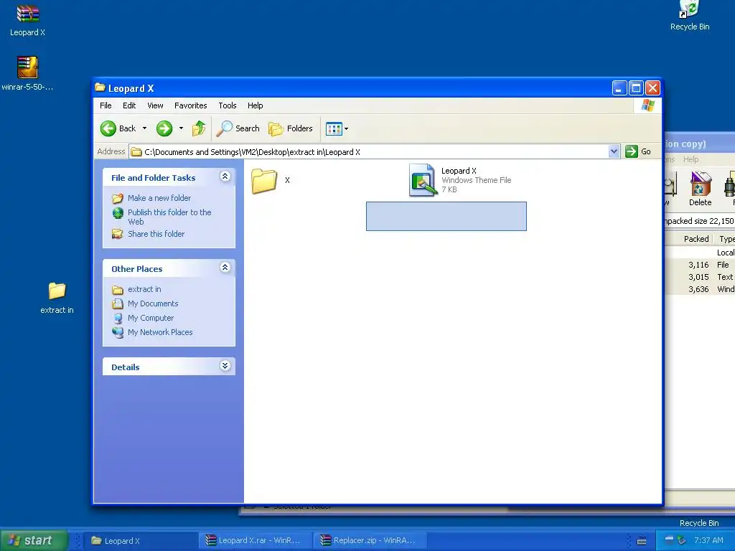Image resolution: width=735 pixels, height=551 pixels.
Task: Expand the address bar dropdown
Action: pos(614,151)
